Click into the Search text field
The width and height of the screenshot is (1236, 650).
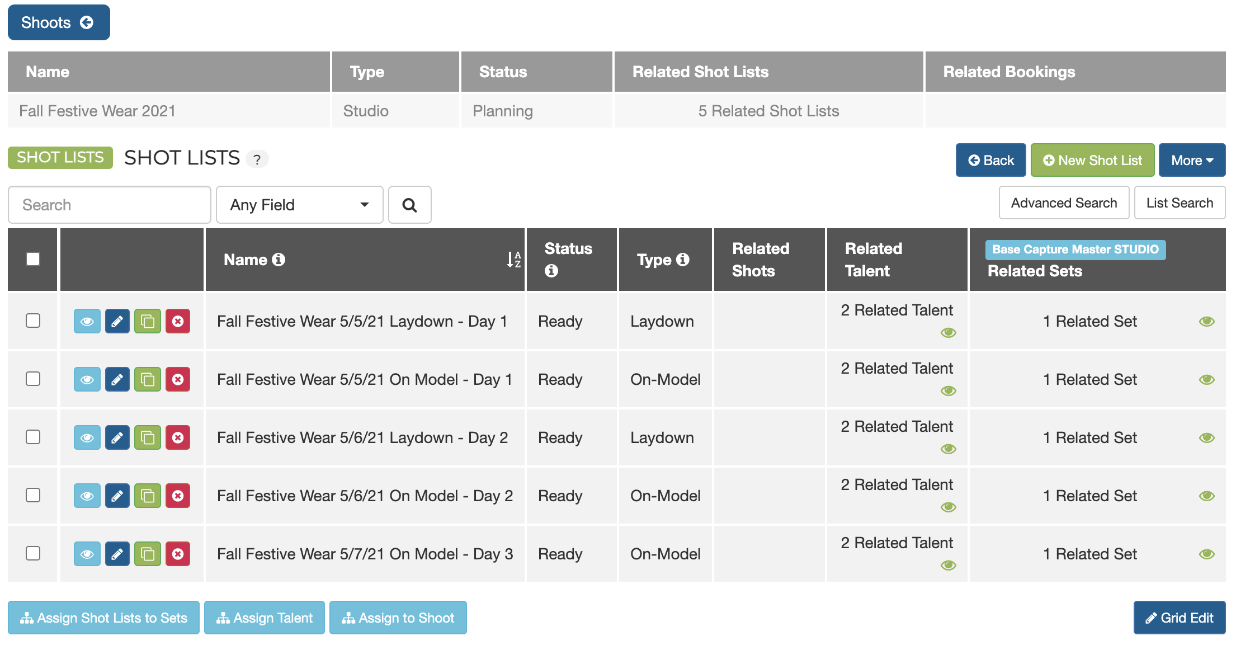(x=110, y=205)
